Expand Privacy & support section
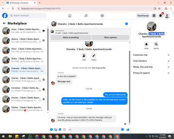Screen dimensions: 174x139 pos(151,73)
